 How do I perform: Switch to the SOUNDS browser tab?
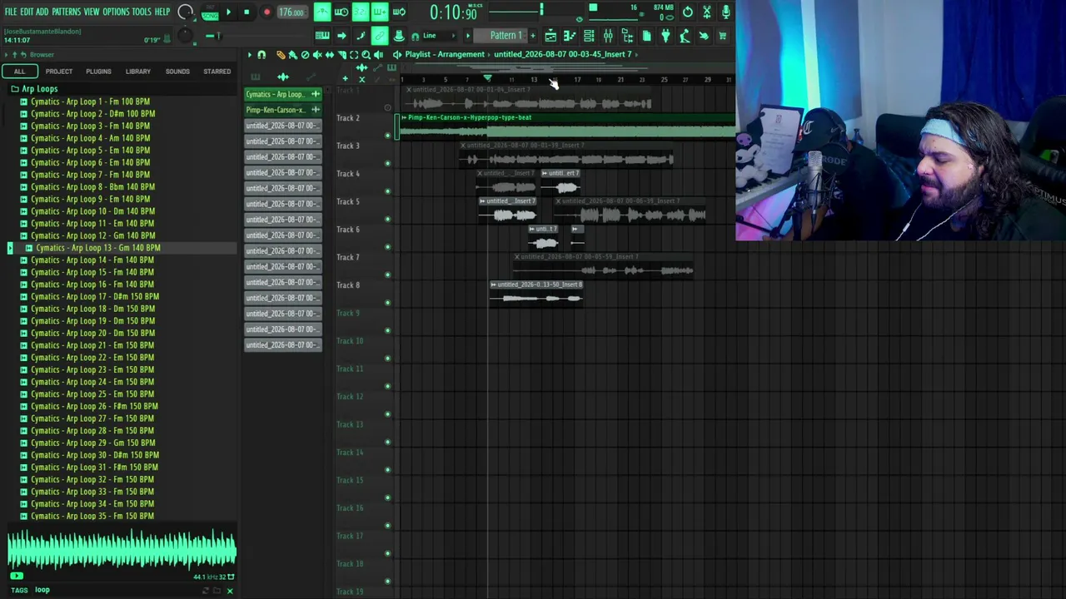coord(177,72)
